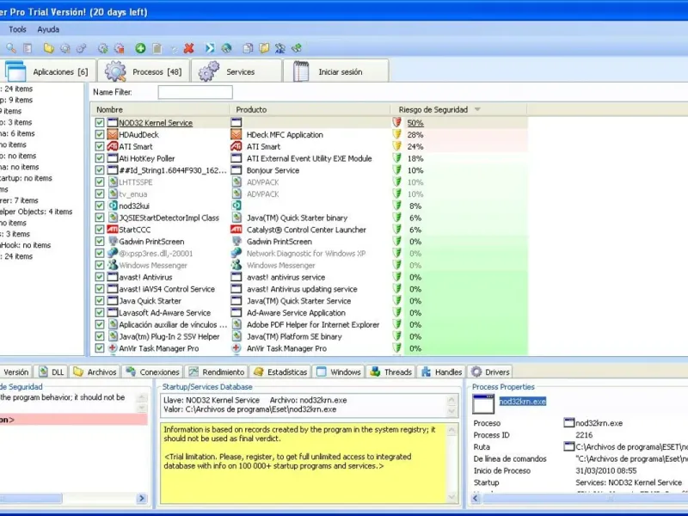Click the Gadwin PrintScreen row icon
Viewport: 688px width, 516px height.
tap(113, 241)
